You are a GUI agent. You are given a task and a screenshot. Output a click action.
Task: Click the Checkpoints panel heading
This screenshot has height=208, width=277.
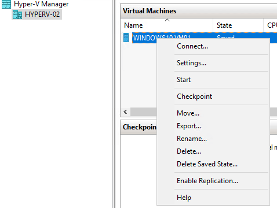pyautogui.click(x=140, y=127)
